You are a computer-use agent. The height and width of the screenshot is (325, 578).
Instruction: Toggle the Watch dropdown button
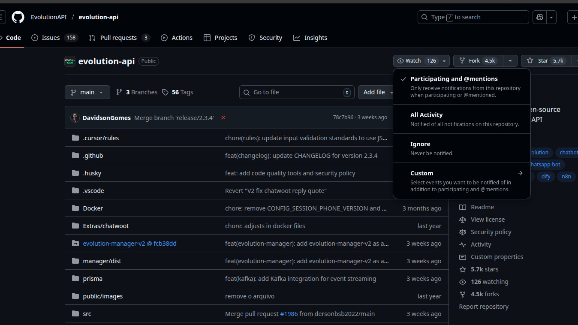coord(421,61)
